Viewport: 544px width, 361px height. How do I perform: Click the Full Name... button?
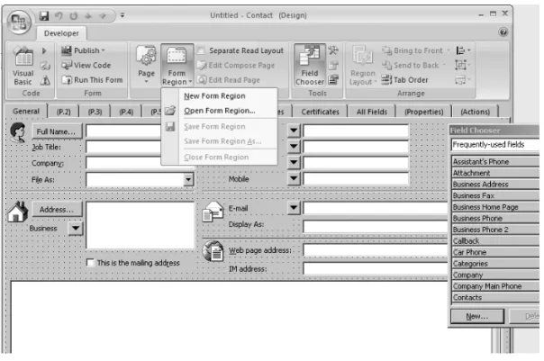[57, 131]
